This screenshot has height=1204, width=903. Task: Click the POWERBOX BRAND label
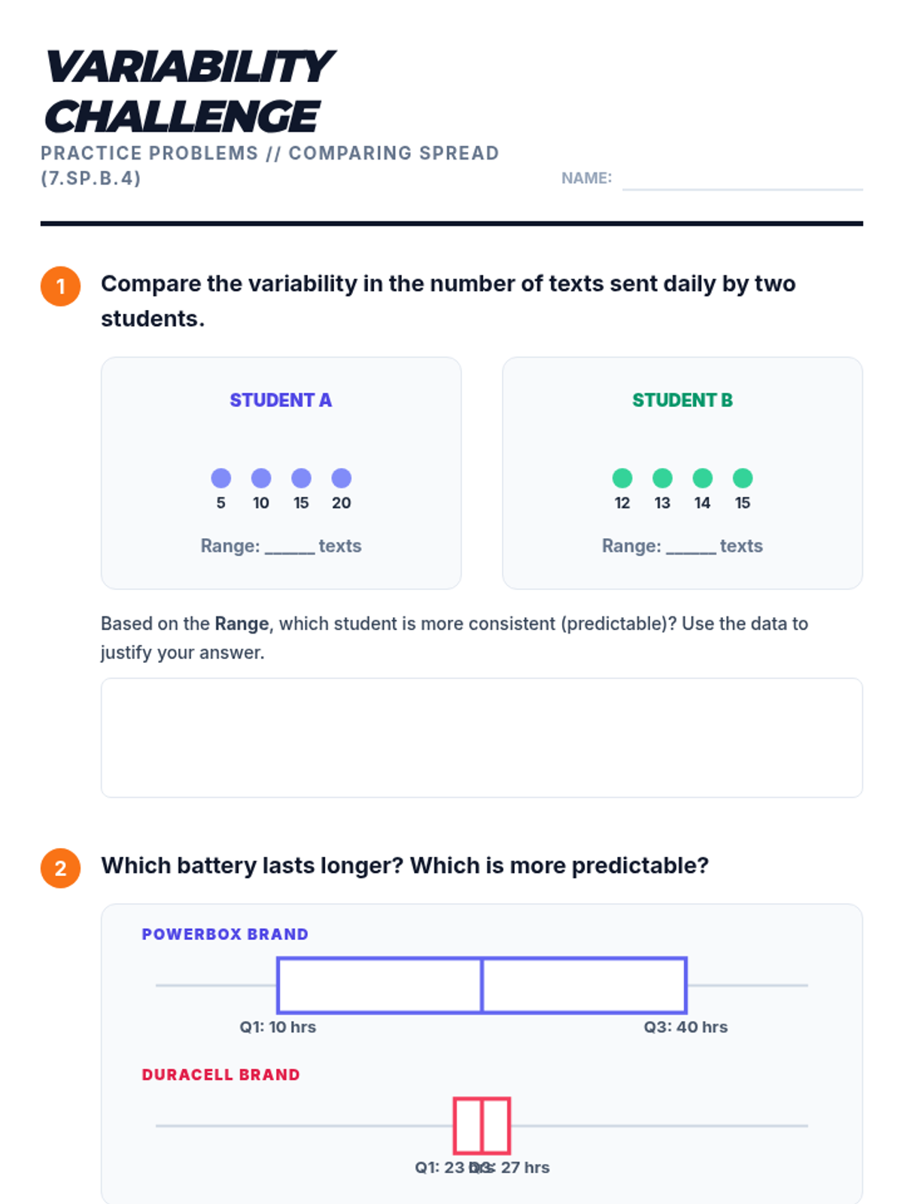pos(225,934)
